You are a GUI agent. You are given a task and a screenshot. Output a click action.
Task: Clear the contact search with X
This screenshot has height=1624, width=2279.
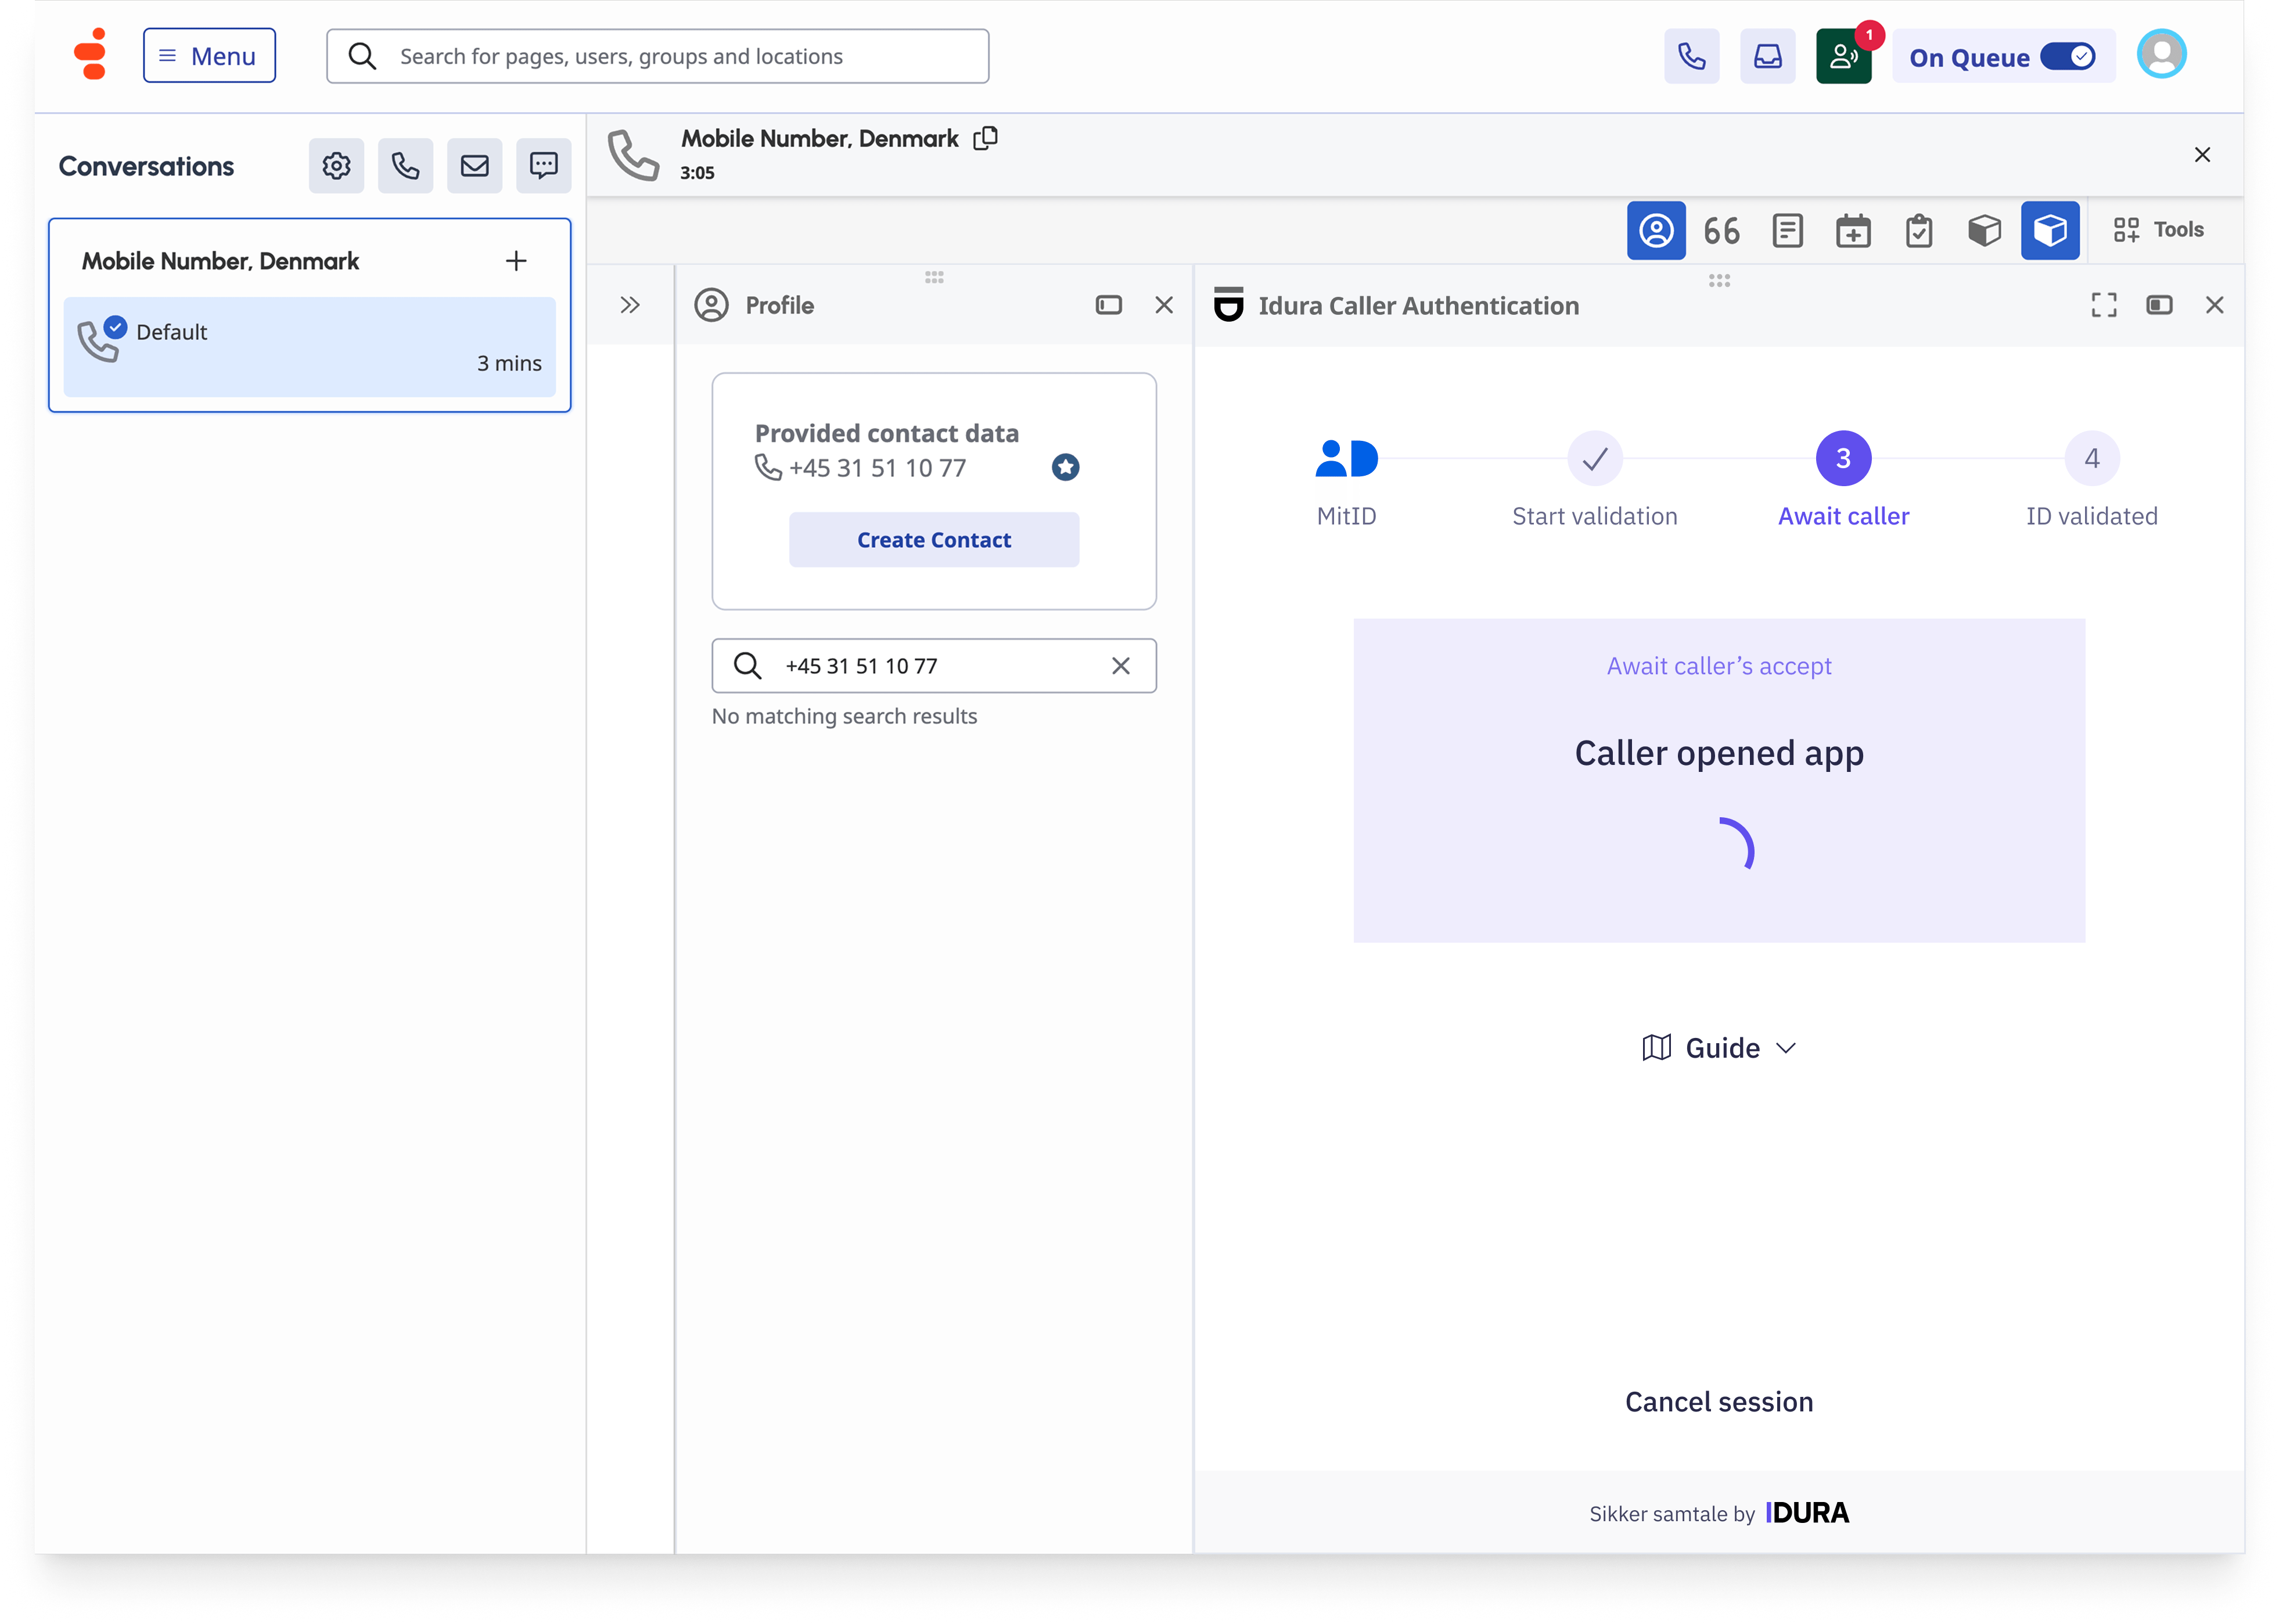pyautogui.click(x=1120, y=666)
